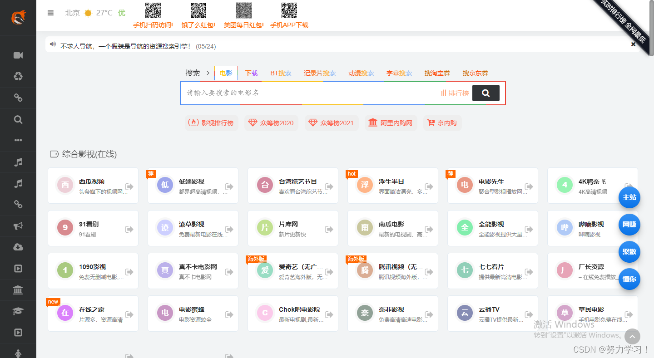Viewport: 654px width, 358px height.
Task: Open the 哔嘀影视 card
Action: coord(593,228)
